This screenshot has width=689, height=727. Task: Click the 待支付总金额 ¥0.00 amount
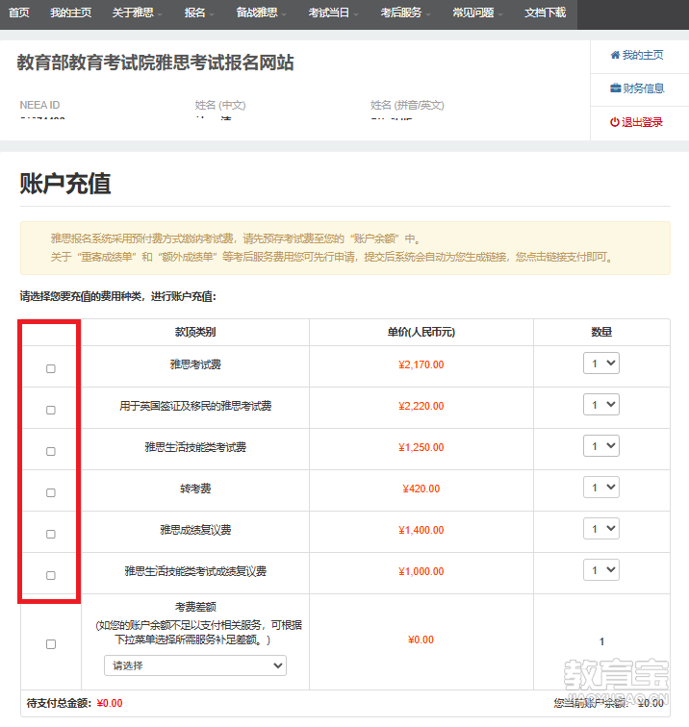click(110, 703)
